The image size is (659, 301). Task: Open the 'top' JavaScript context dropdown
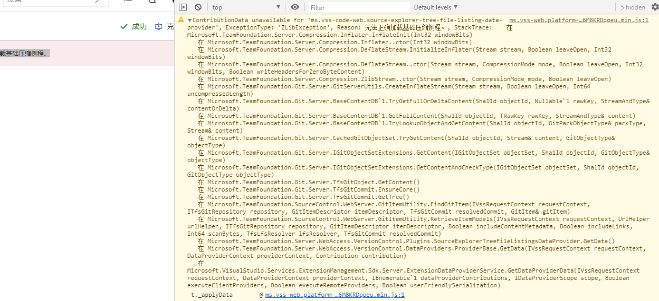(245, 7)
